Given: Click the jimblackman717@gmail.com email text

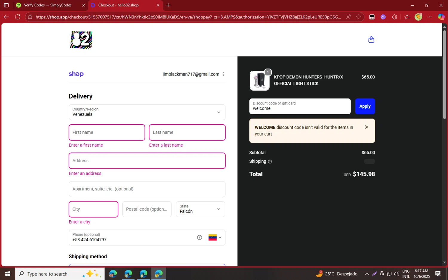Looking at the screenshot, I should pos(191,74).
